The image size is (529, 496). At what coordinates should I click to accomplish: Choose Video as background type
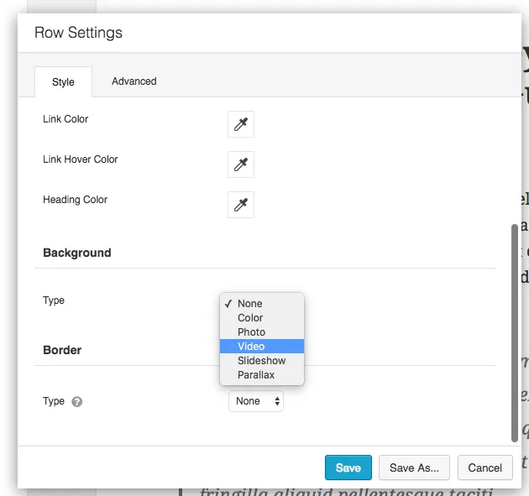(x=251, y=347)
